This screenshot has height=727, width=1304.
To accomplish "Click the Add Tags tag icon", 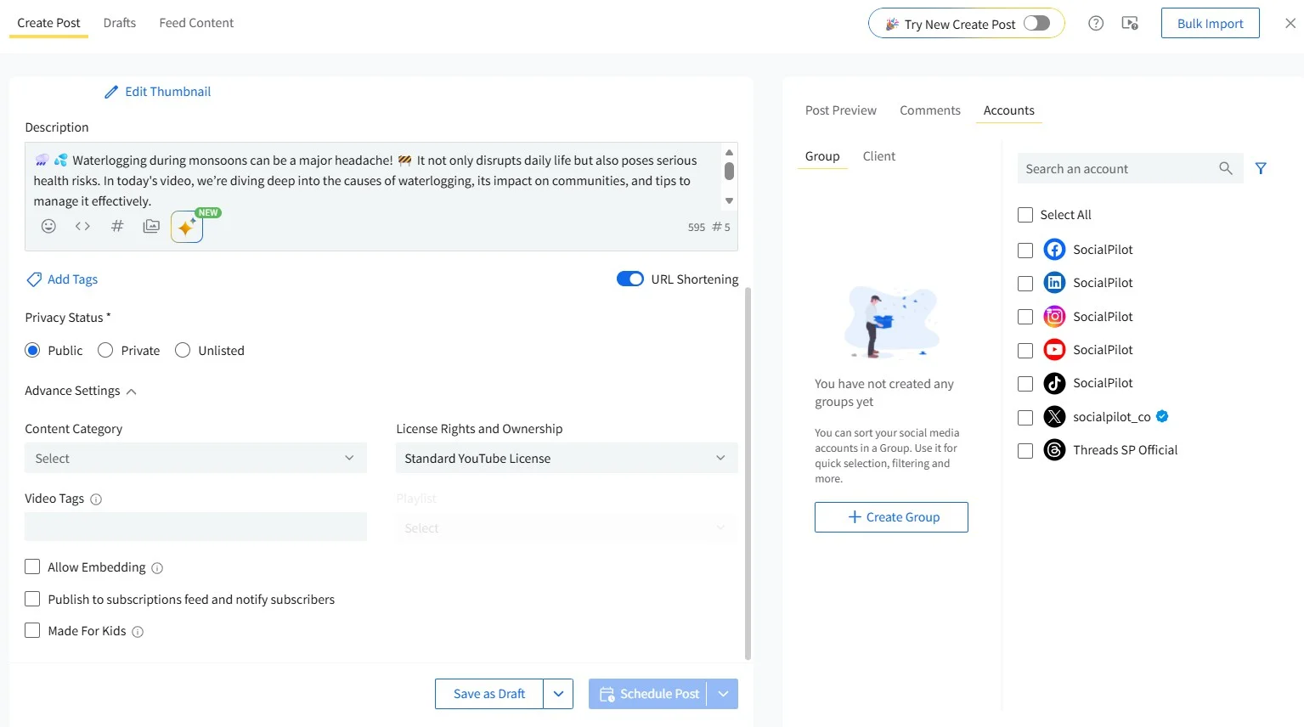I will 34,279.
